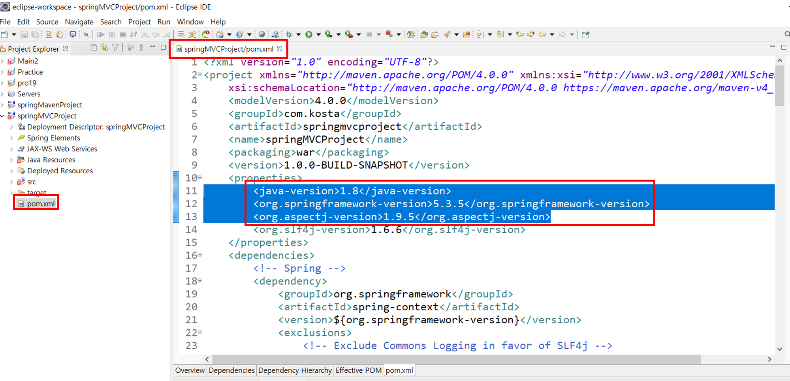
Task: Toggle Link with Editor in Project Explorer
Action: click(x=104, y=47)
